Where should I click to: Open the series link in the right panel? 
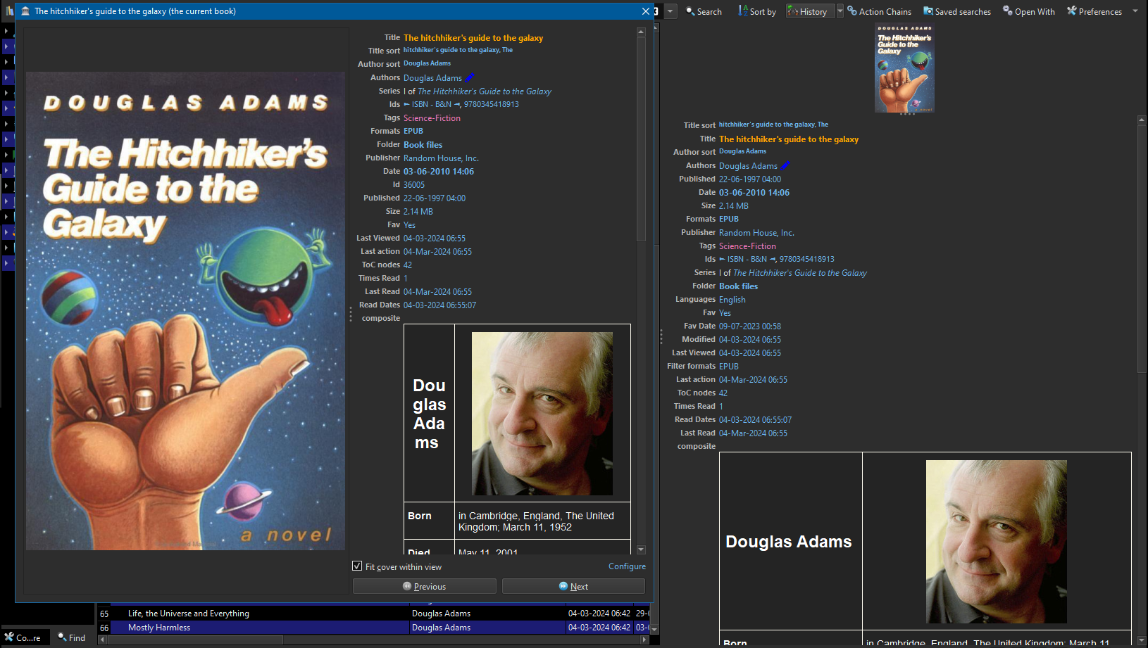tap(800, 273)
